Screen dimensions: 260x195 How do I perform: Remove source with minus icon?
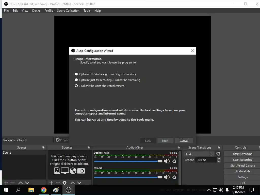[58, 183]
